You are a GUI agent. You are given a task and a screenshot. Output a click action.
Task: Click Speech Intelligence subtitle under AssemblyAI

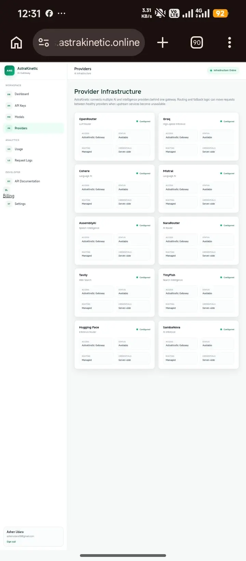click(89, 228)
